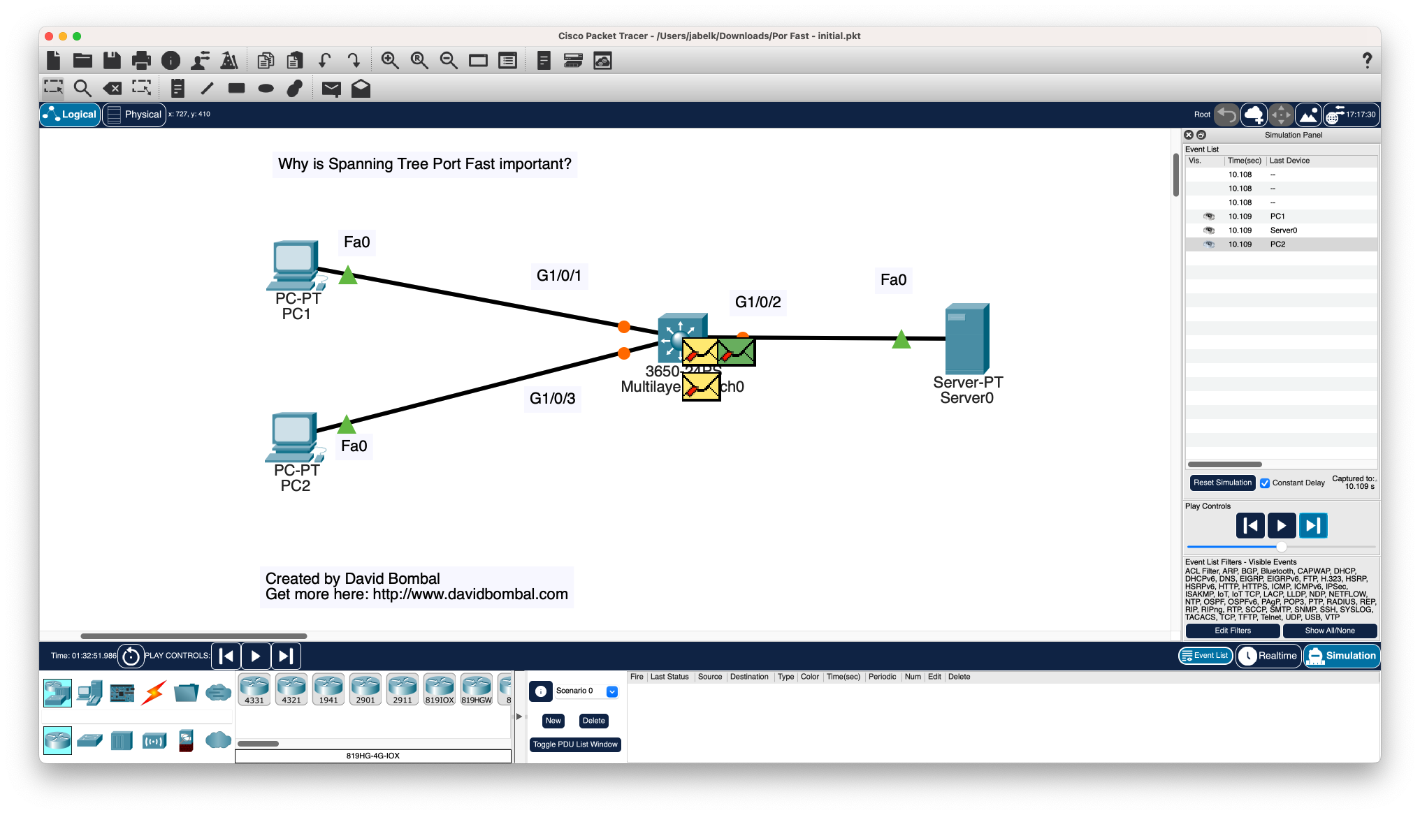Screen dimensions: 1420x815
Task: Add a Simple PDU envelope
Action: point(331,88)
